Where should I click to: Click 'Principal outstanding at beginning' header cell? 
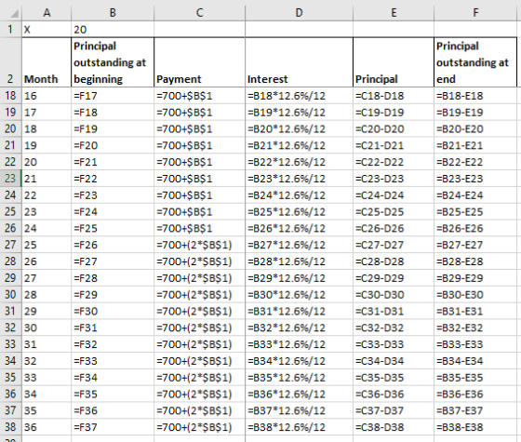tap(113, 62)
